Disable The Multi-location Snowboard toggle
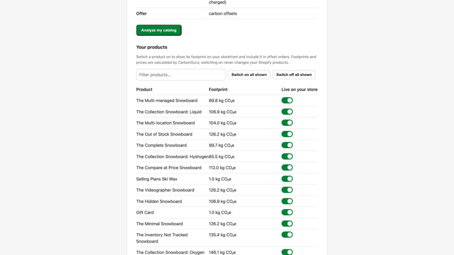The width and height of the screenshot is (454, 255). [x=287, y=123]
